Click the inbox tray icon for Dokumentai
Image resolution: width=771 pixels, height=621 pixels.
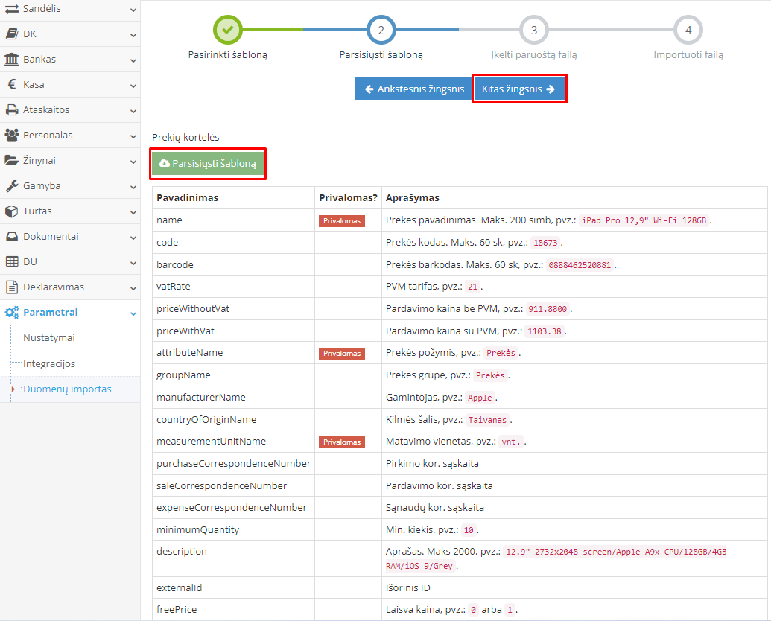(12, 237)
